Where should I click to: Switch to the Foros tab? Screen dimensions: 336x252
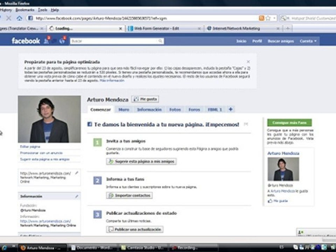click(x=194, y=110)
